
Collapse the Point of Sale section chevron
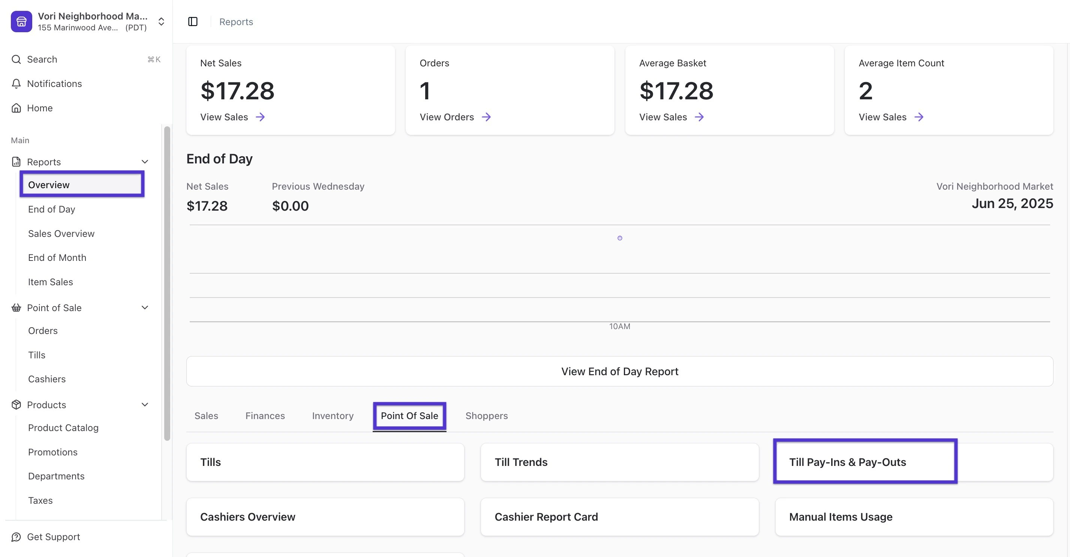pos(145,308)
